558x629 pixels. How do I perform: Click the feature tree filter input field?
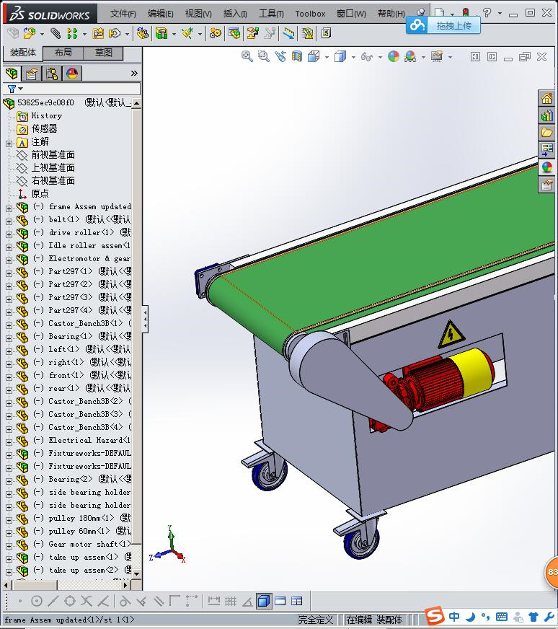point(72,88)
